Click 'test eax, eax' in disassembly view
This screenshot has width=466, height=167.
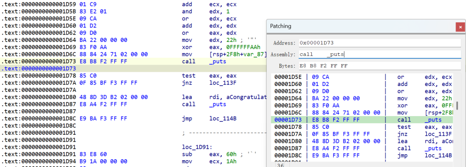209,76
